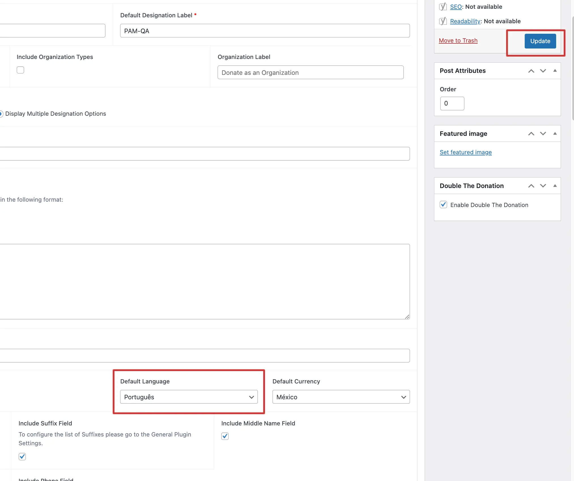Move Double The Donation panel up

[x=531, y=186]
